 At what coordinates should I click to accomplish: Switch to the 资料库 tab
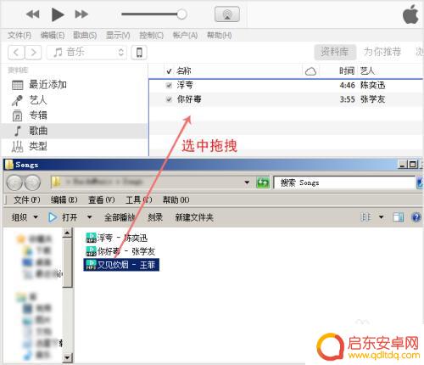point(335,52)
